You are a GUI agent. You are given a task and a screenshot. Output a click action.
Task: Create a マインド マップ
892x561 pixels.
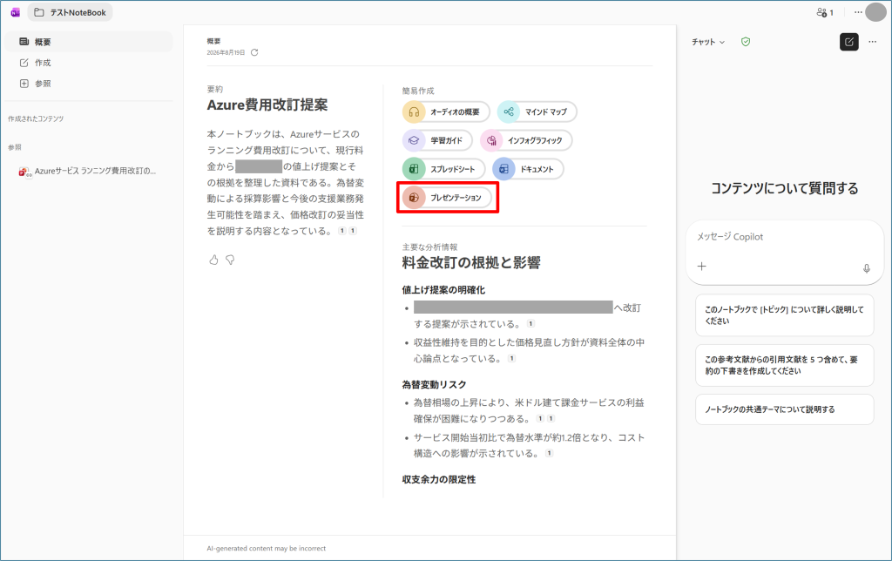[x=537, y=112]
